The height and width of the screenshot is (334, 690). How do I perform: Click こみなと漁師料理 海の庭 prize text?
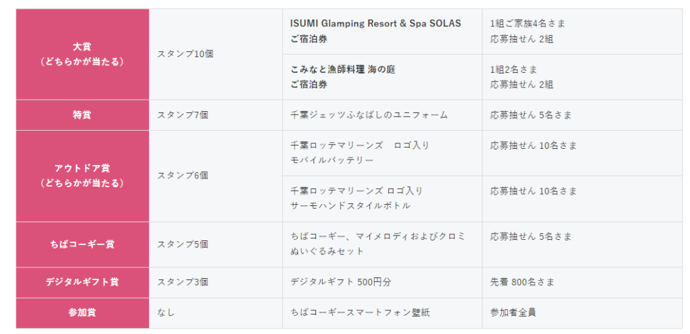point(343,69)
